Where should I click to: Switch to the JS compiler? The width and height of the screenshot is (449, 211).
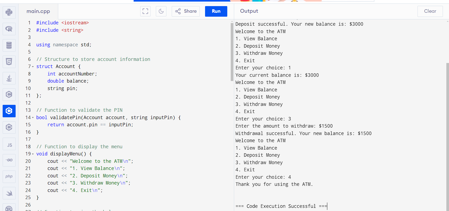[x=9, y=144]
